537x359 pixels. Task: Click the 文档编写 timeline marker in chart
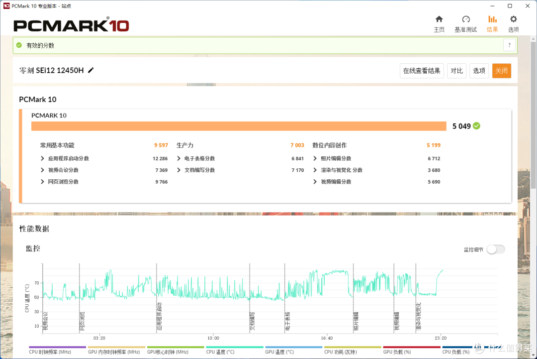pos(253,321)
